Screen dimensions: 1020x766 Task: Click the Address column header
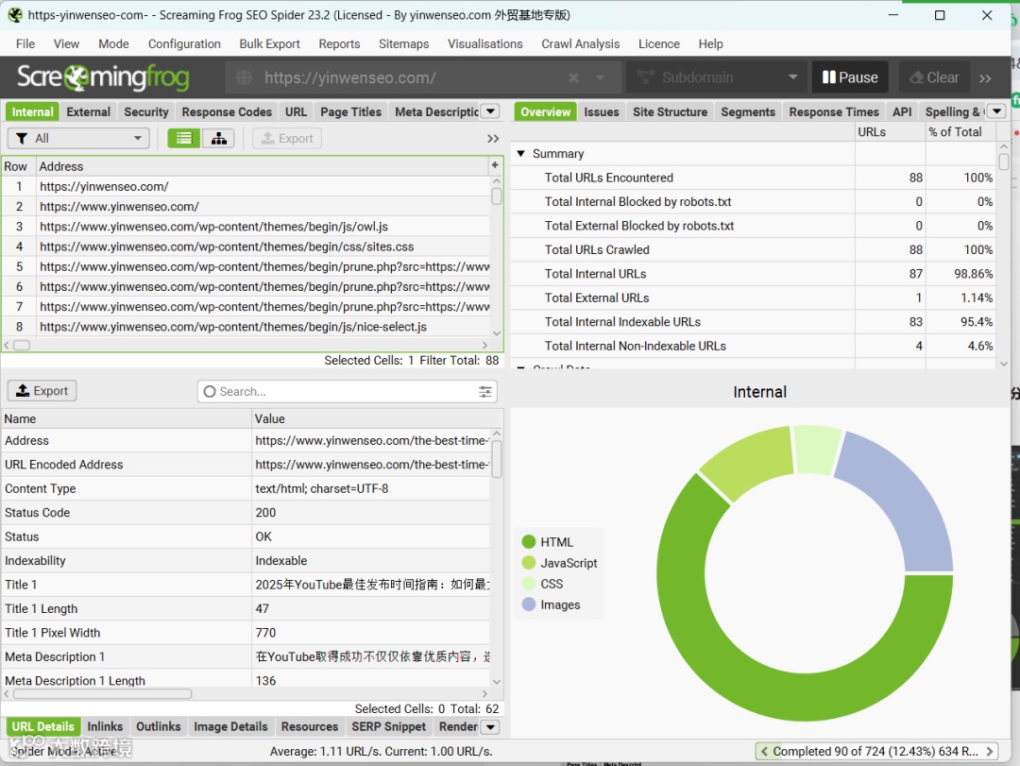click(x=263, y=166)
